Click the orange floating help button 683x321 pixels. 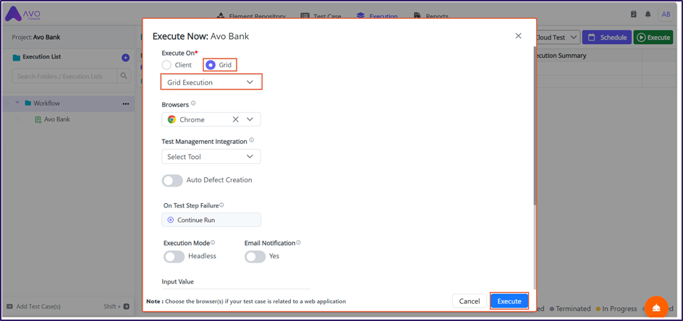(x=656, y=307)
